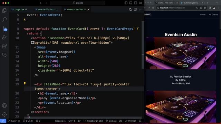Open the errors and warnings status item
221x124 pixels.
pos(28,121)
